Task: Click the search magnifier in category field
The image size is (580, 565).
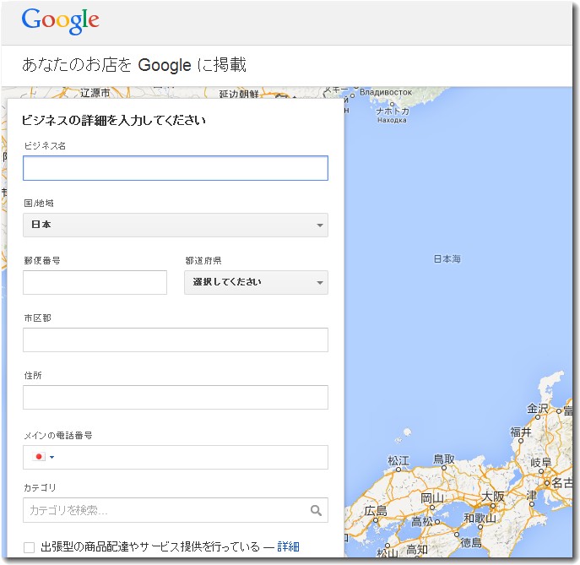Action: (x=316, y=510)
